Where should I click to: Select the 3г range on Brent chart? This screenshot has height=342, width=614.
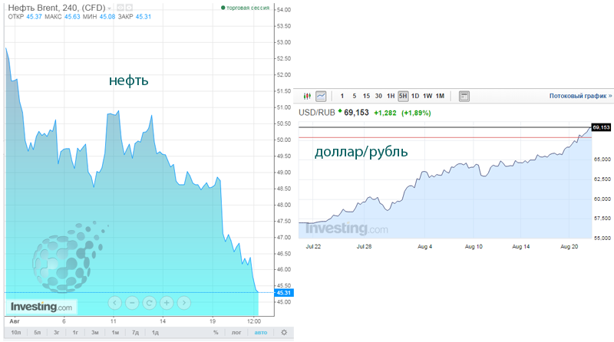pyautogui.click(x=56, y=333)
